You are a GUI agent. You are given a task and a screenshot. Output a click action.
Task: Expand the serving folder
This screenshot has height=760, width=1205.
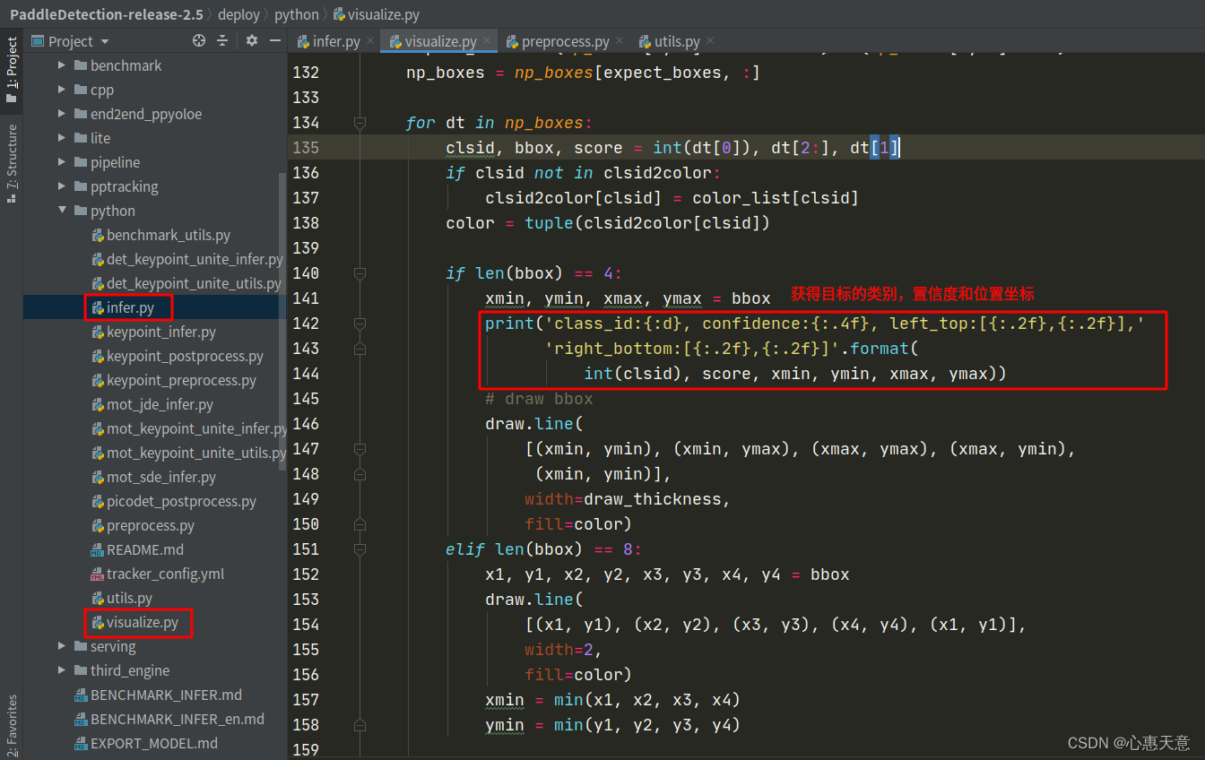click(61, 645)
